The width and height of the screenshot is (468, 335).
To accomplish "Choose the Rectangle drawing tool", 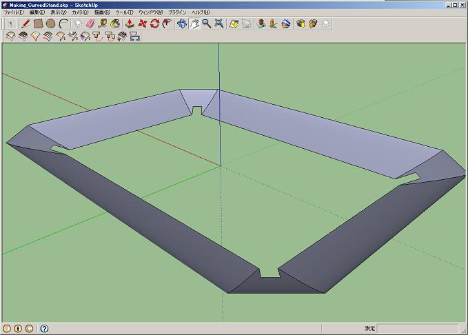I will (x=39, y=23).
